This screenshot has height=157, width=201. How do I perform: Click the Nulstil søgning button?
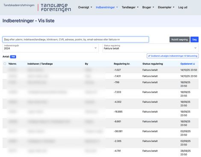tap(180, 39)
